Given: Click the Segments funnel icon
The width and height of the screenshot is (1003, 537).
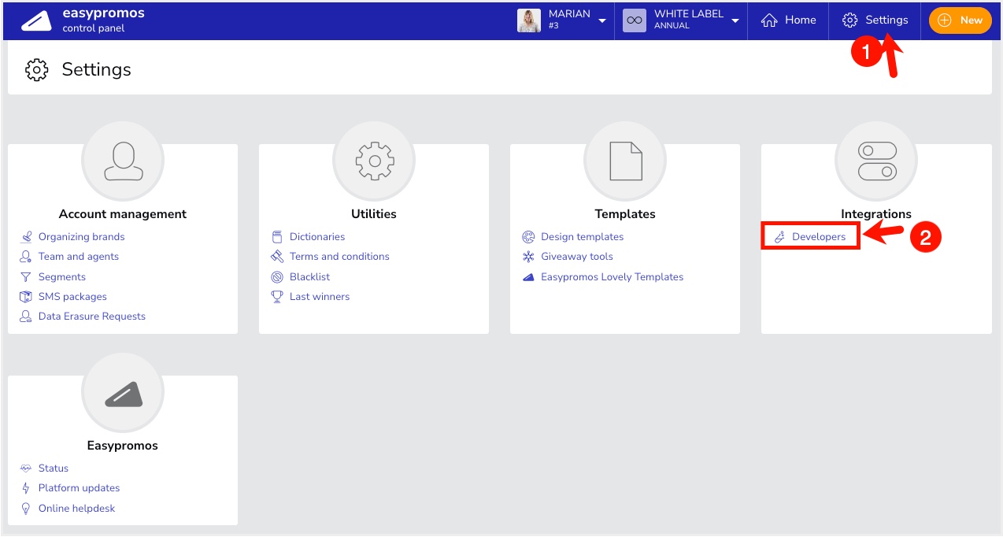Looking at the screenshot, I should click(x=26, y=277).
